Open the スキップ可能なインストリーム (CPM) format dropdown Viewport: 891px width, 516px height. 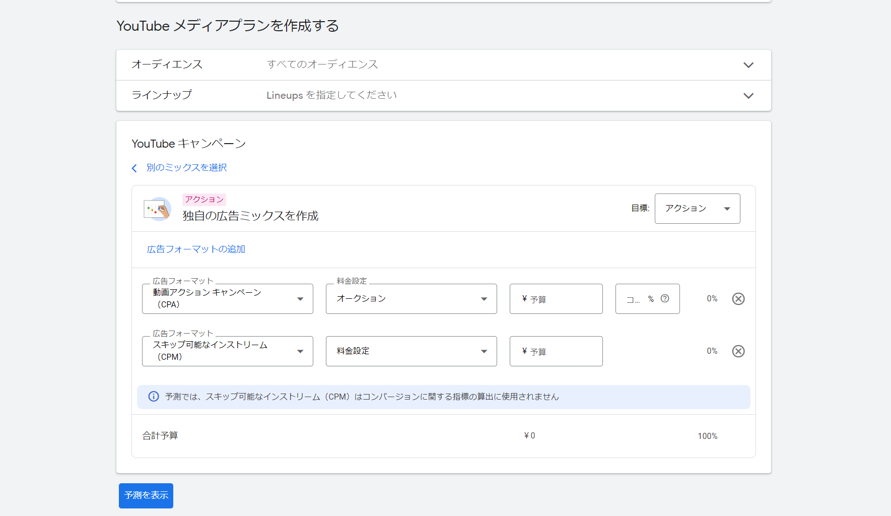[x=227, y=351]
